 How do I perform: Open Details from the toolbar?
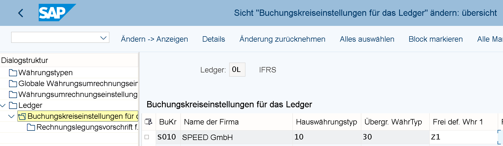pyautogui.click(x=213, y=39)
